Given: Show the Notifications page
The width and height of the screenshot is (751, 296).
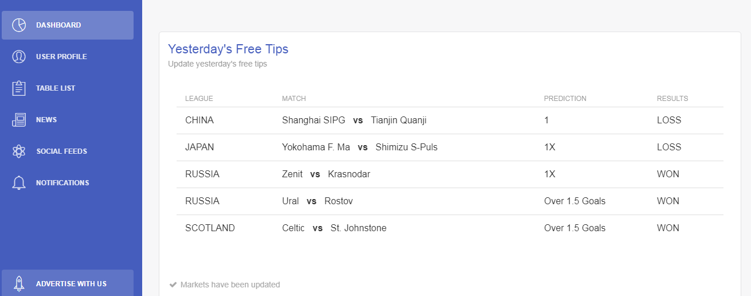Looking at the screenshot, I should tap(62, 183).
